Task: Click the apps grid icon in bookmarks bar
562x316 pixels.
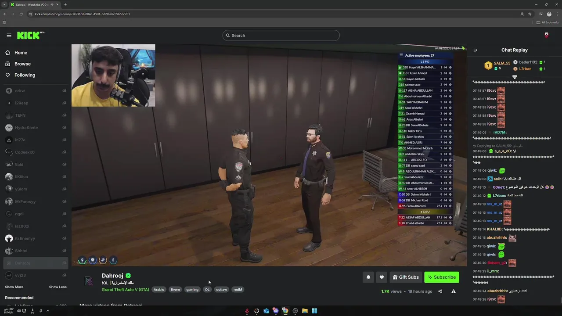Action: [4, 22]
